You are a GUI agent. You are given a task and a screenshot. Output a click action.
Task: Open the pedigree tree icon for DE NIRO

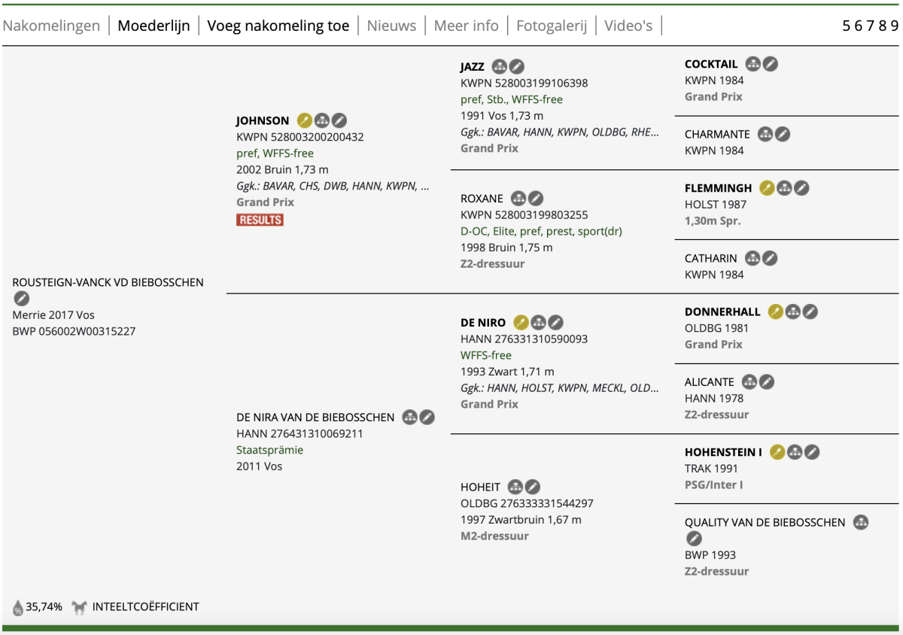(x=538, y=322)
